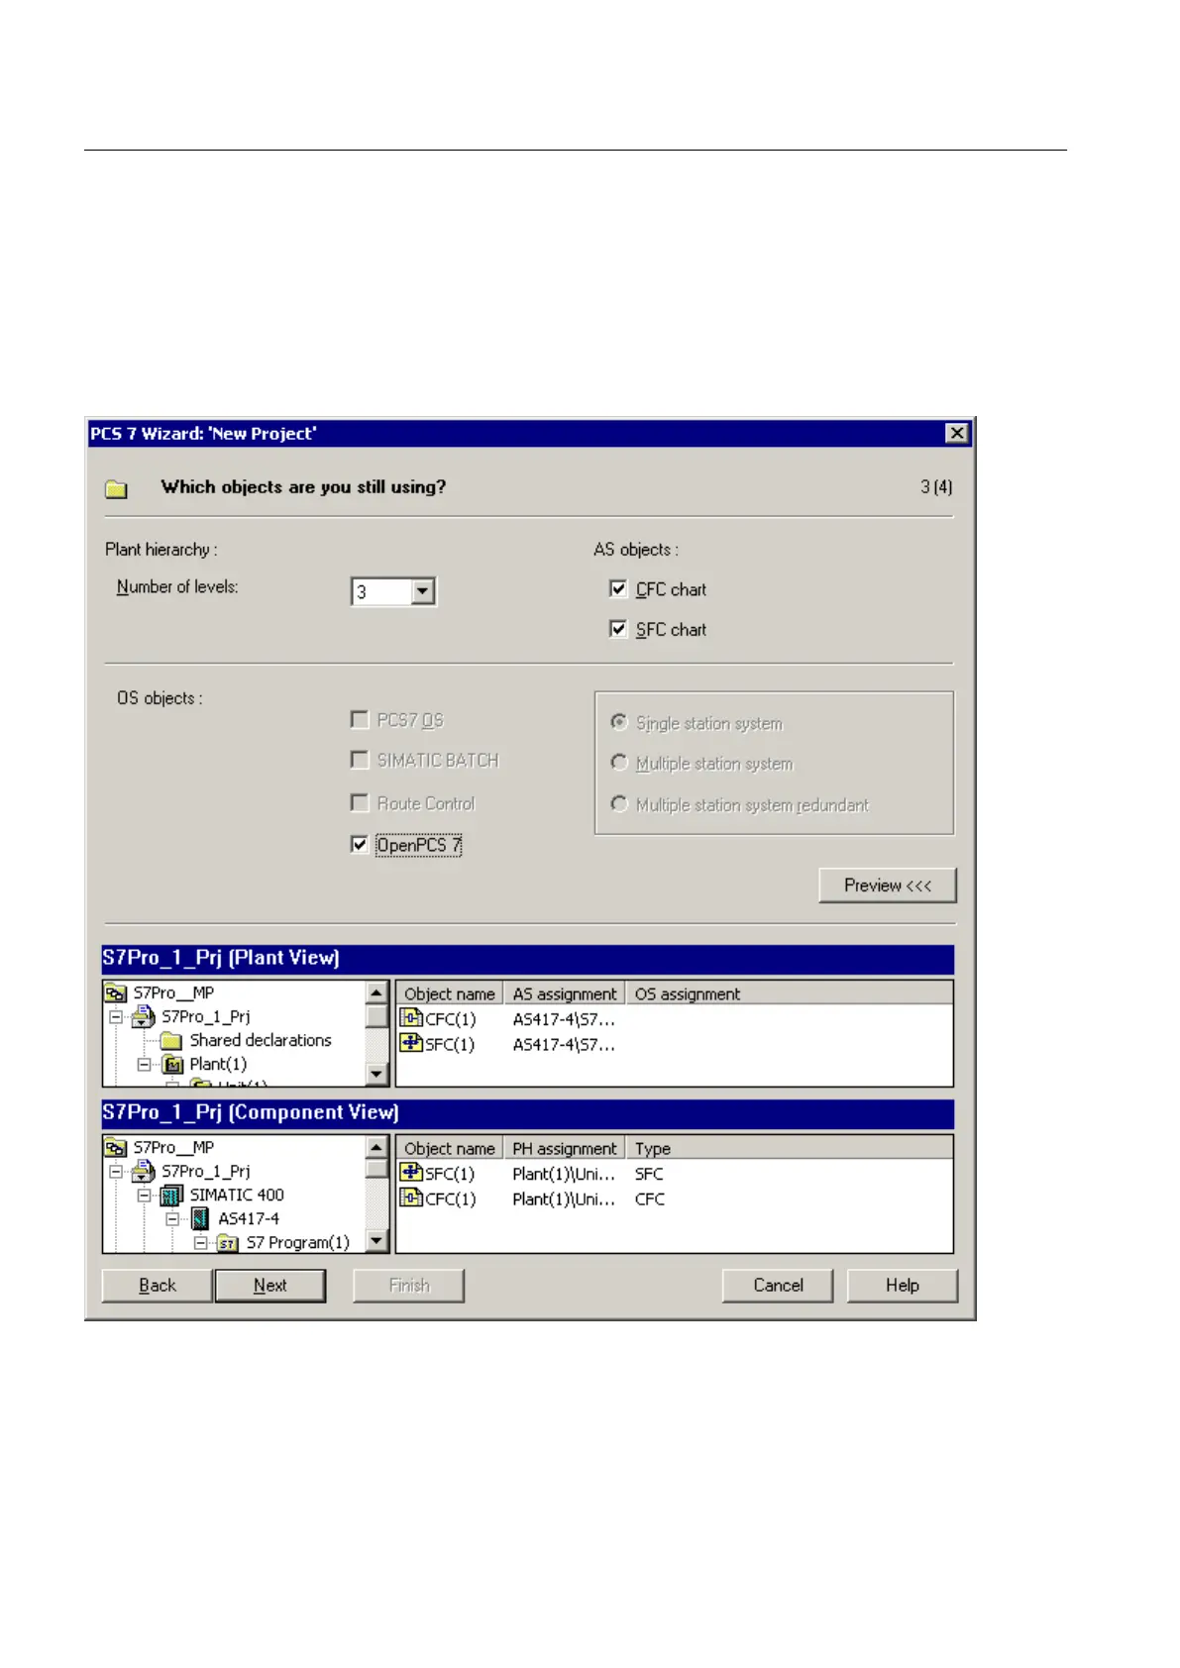Click the folder icon beside the wizard question
This screenshot has height=1668, width=1180.
[117, 488]
